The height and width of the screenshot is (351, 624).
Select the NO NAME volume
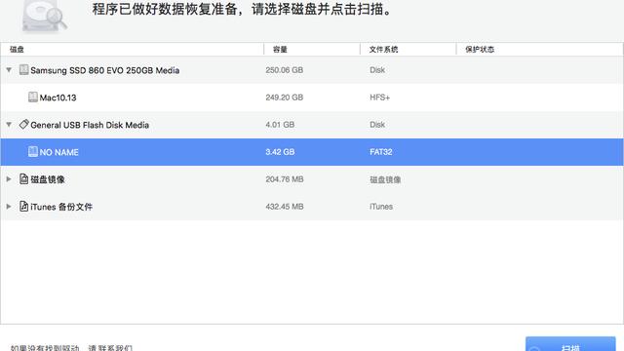coord(312,152)
